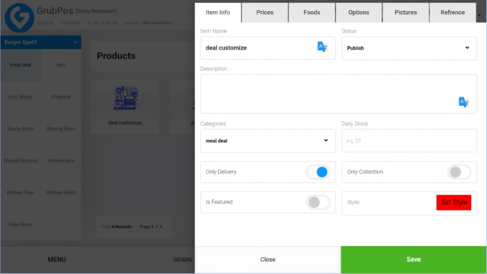Select the Blazing Bites category
487x274 pixels.
point(61,129)
